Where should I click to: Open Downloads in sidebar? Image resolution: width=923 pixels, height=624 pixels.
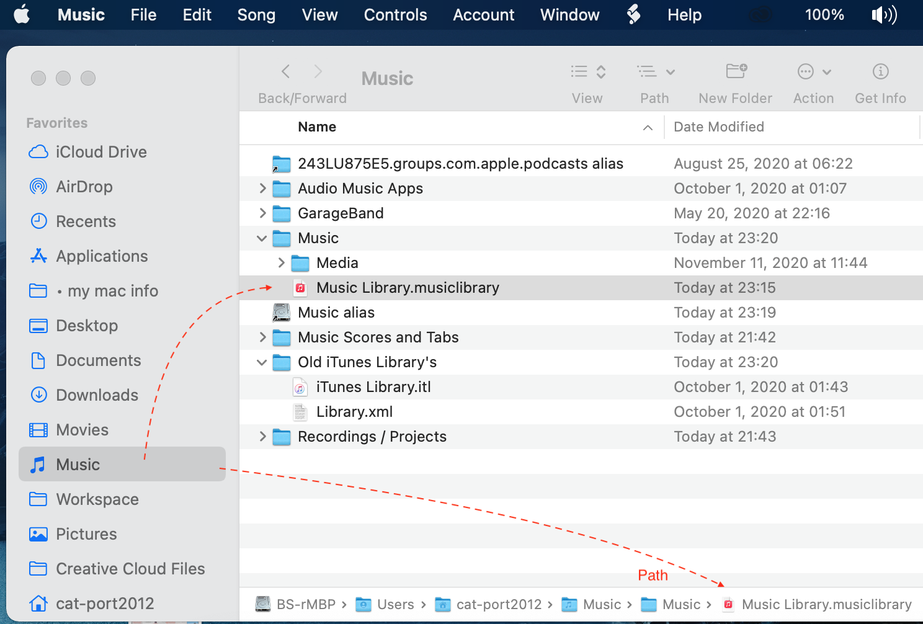pyautogui.click(x=122, y=395)
